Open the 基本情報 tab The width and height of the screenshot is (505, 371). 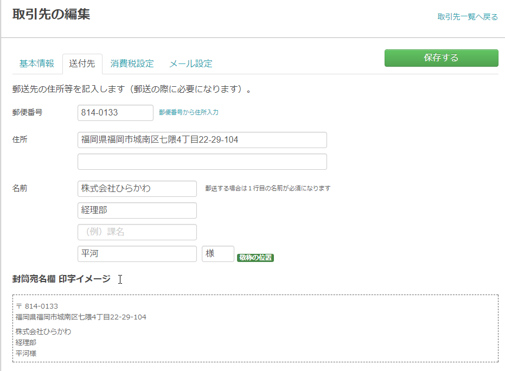click(x=37, y=63)
